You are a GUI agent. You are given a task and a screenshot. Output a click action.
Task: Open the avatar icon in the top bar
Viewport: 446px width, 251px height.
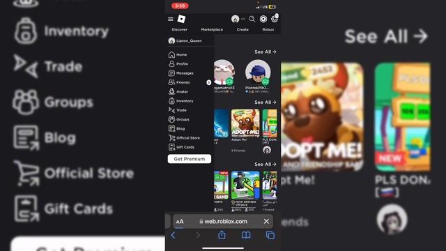(235, 19)
